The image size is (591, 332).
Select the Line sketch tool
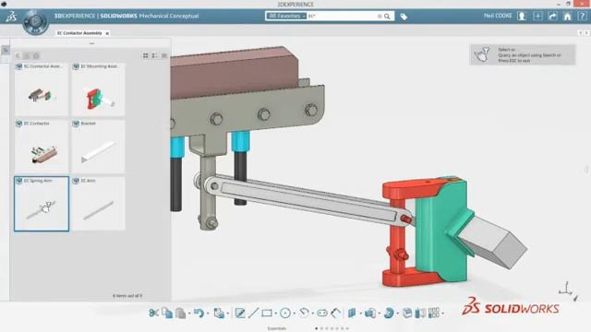(x=253, y=313)
